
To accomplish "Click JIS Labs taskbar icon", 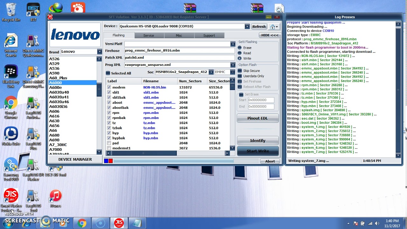I will [x=119, y=223].
